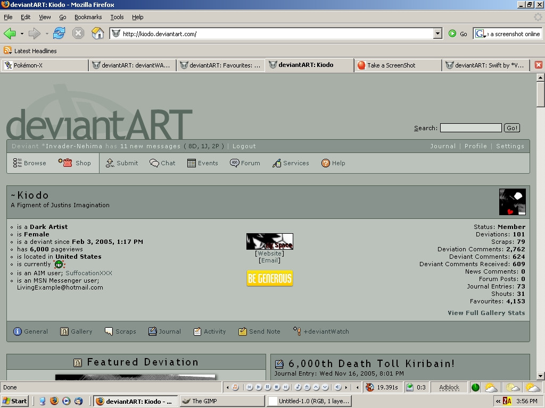Click the orange Help icon in deviantART navigation
The width and height of the screenshot is (545, 408).
(x=325, y=163)
